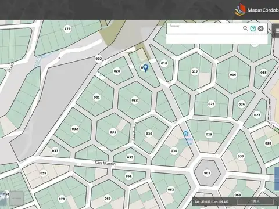Open the basemap thumbnail in bottom-left corner
The width and height of the screenshot is (279, 209).
coord(16,198)
